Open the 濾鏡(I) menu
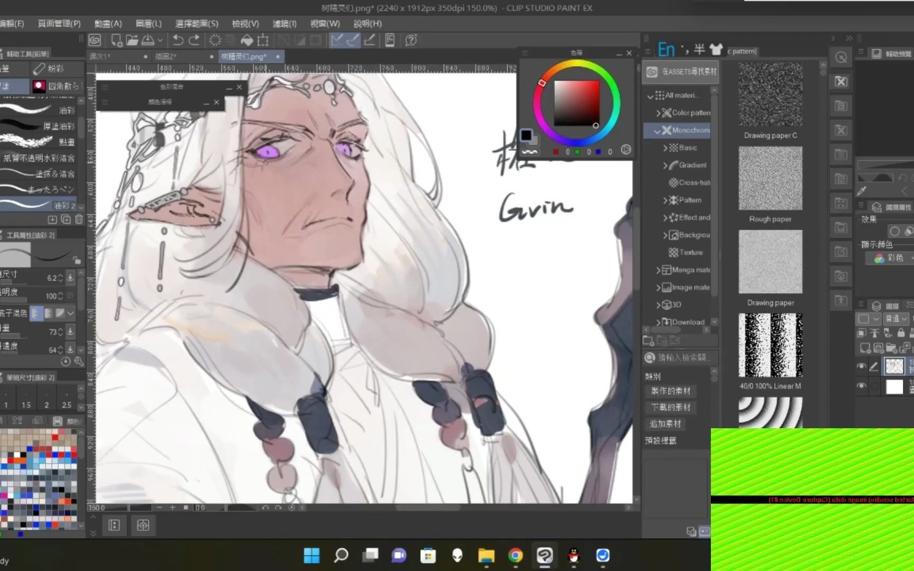Viewport: 914px width, 571px height. point(285,24)
